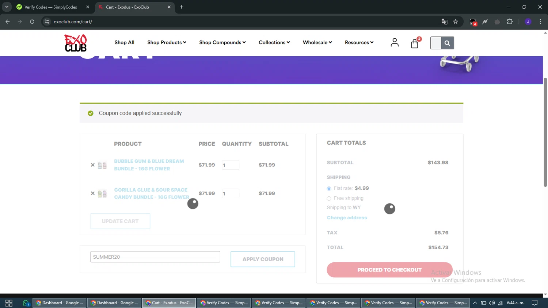This screenshot has height=308, width=548.
Task: Open Windows Task View icon
Action: pyautogui.click(x=9, y=303)
